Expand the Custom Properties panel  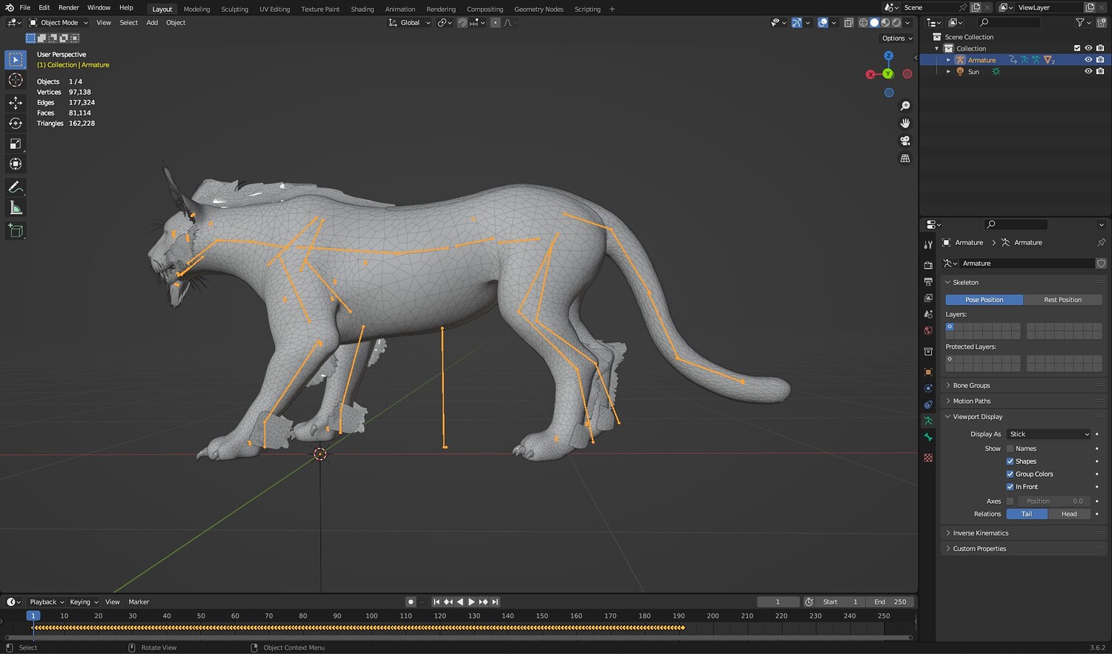pos(979,549)
